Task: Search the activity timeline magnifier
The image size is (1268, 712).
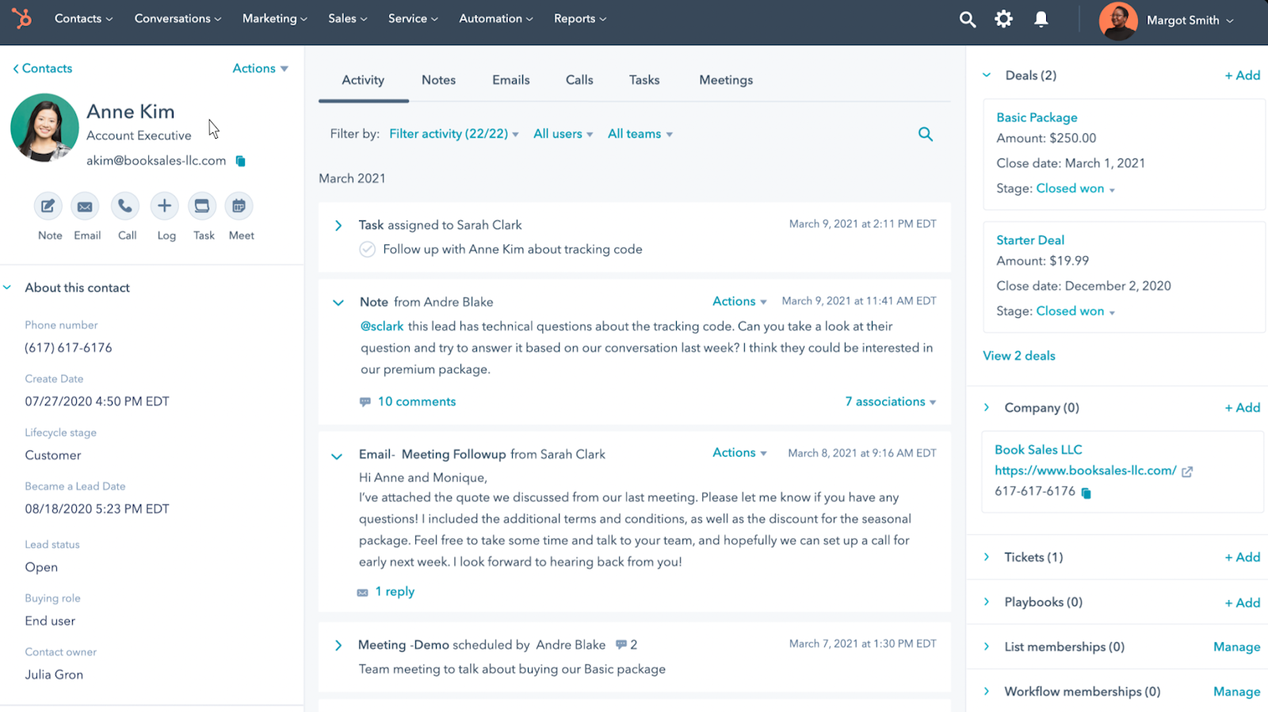Action: [x=925, y=134]
